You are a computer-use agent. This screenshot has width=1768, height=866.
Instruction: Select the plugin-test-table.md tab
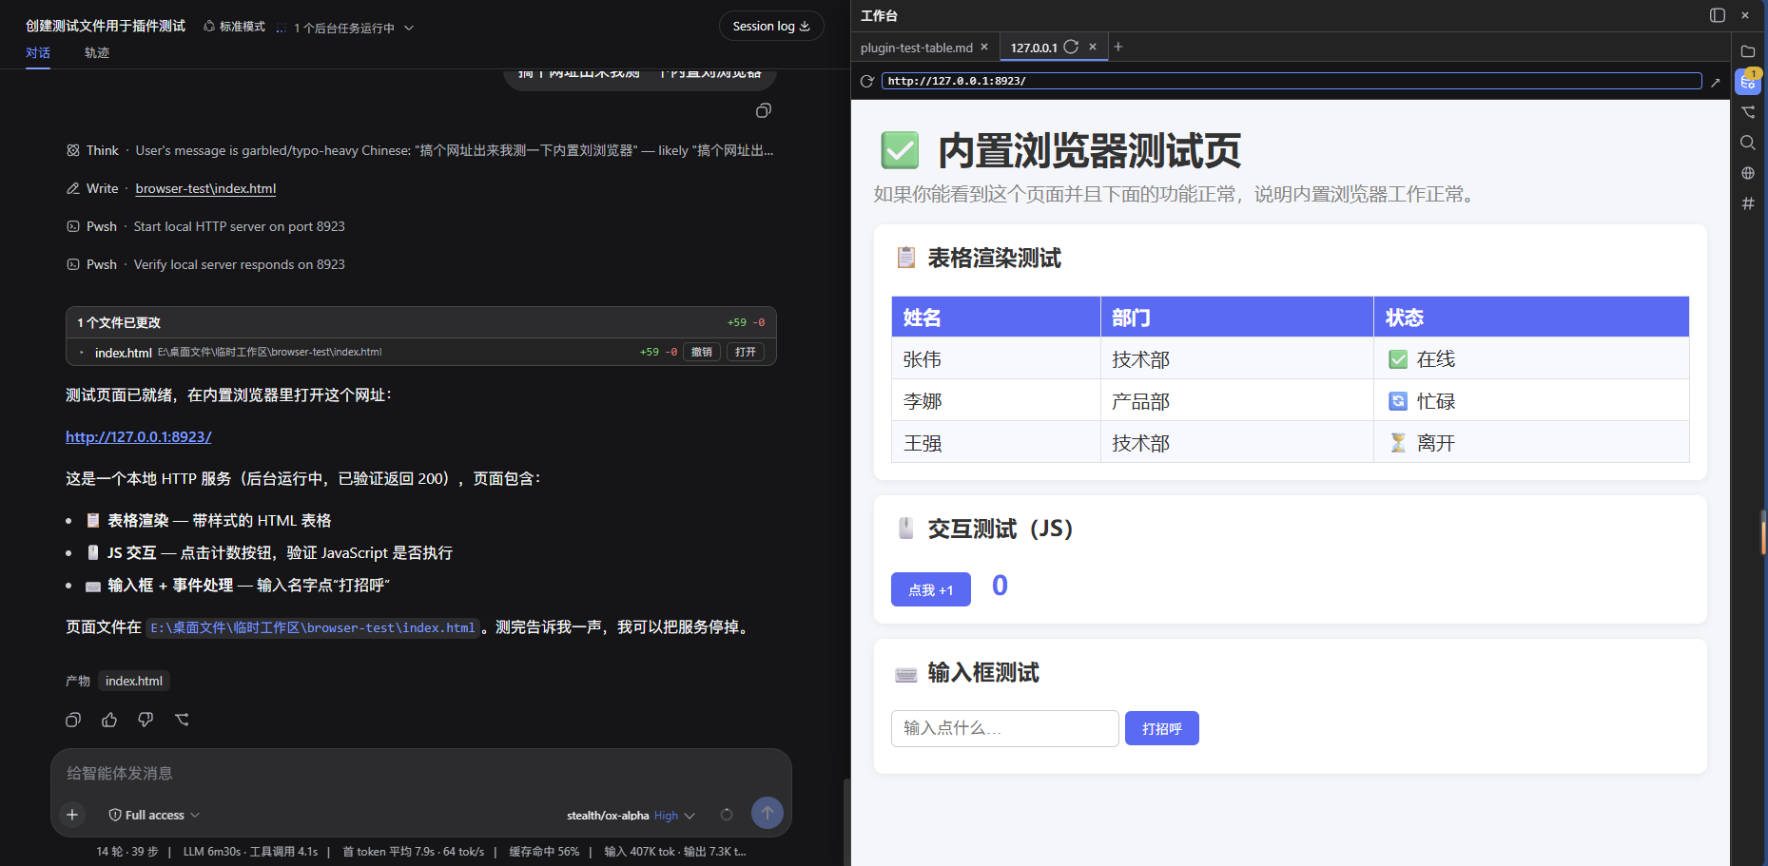917,48
